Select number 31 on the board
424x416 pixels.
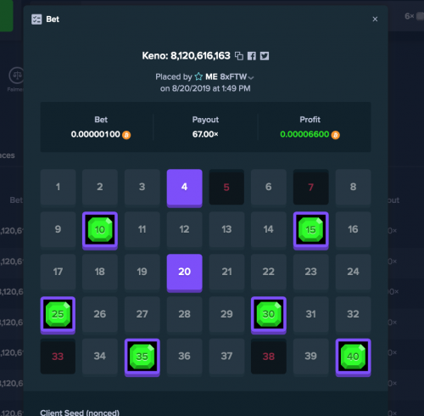[311, 314]
